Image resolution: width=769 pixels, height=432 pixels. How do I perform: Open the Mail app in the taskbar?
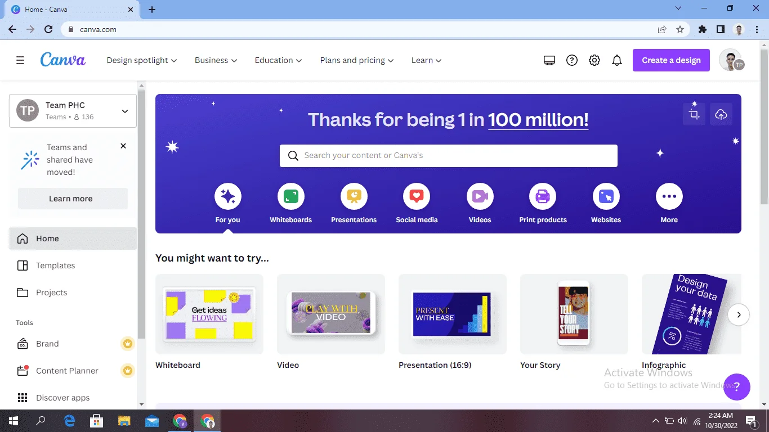pyautogui.click(x=152, y=421)
